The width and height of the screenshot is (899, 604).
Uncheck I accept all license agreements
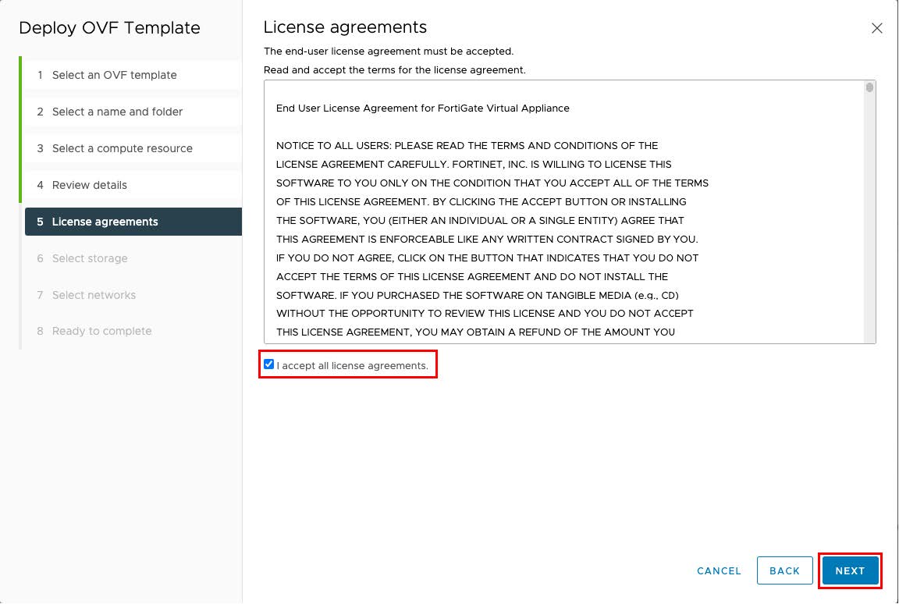click(x=269, y=364)
